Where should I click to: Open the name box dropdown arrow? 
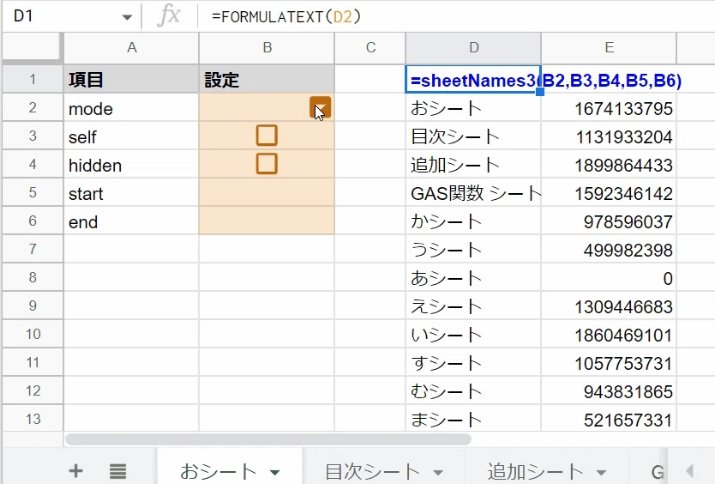(x=127, y=17)
